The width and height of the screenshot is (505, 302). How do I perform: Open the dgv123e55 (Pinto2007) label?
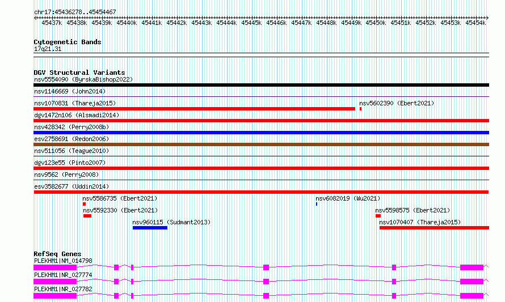click(70, 163)
